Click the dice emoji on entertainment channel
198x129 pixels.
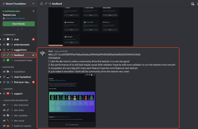click(8, 45)
